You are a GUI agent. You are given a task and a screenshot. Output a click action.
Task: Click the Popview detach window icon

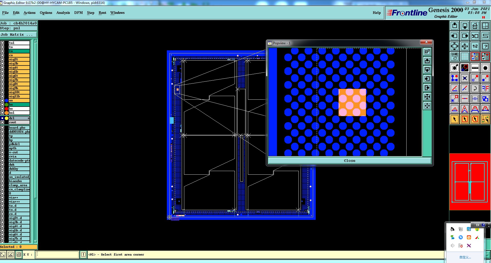pyautogui.click(x=427, y=52)
